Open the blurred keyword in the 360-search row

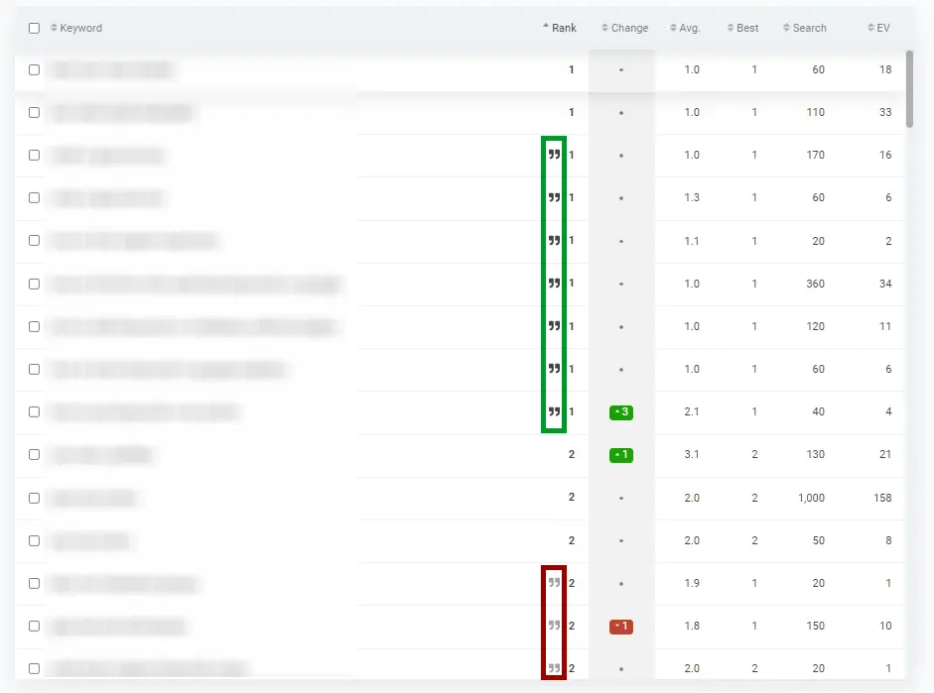point(197,284)
